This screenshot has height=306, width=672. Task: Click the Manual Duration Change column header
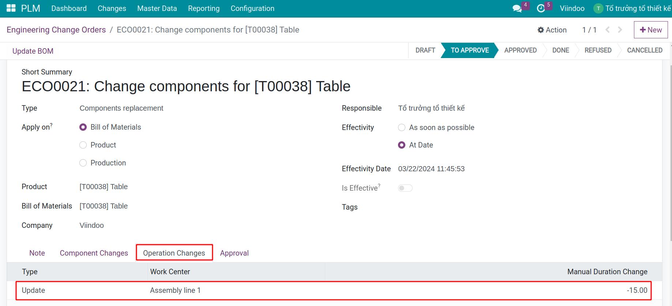(607, 272)
